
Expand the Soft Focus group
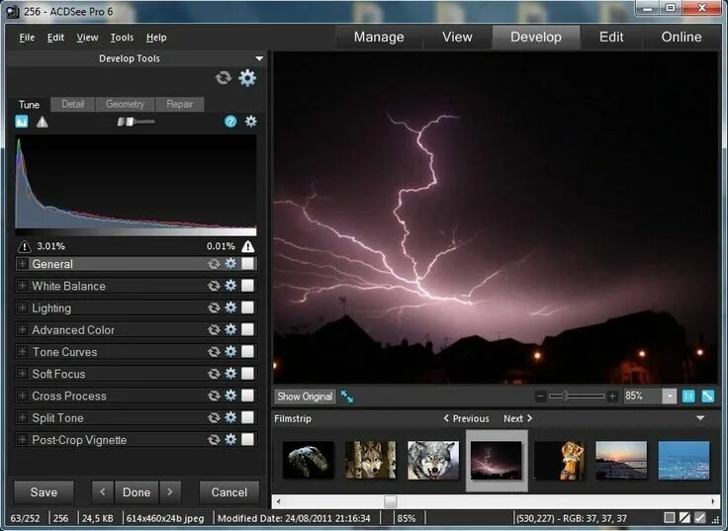pos(22,373)
